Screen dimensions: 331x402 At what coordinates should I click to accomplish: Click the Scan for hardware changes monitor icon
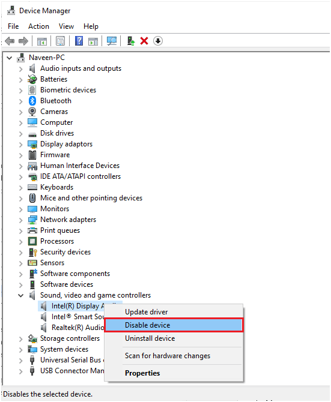[x=112, y=41]
